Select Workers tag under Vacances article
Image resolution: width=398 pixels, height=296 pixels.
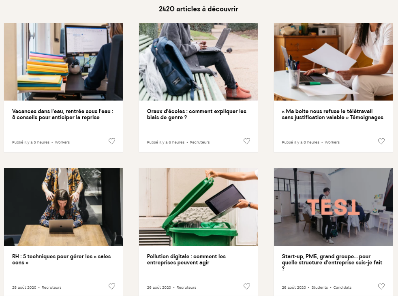(x=62, y=142)
